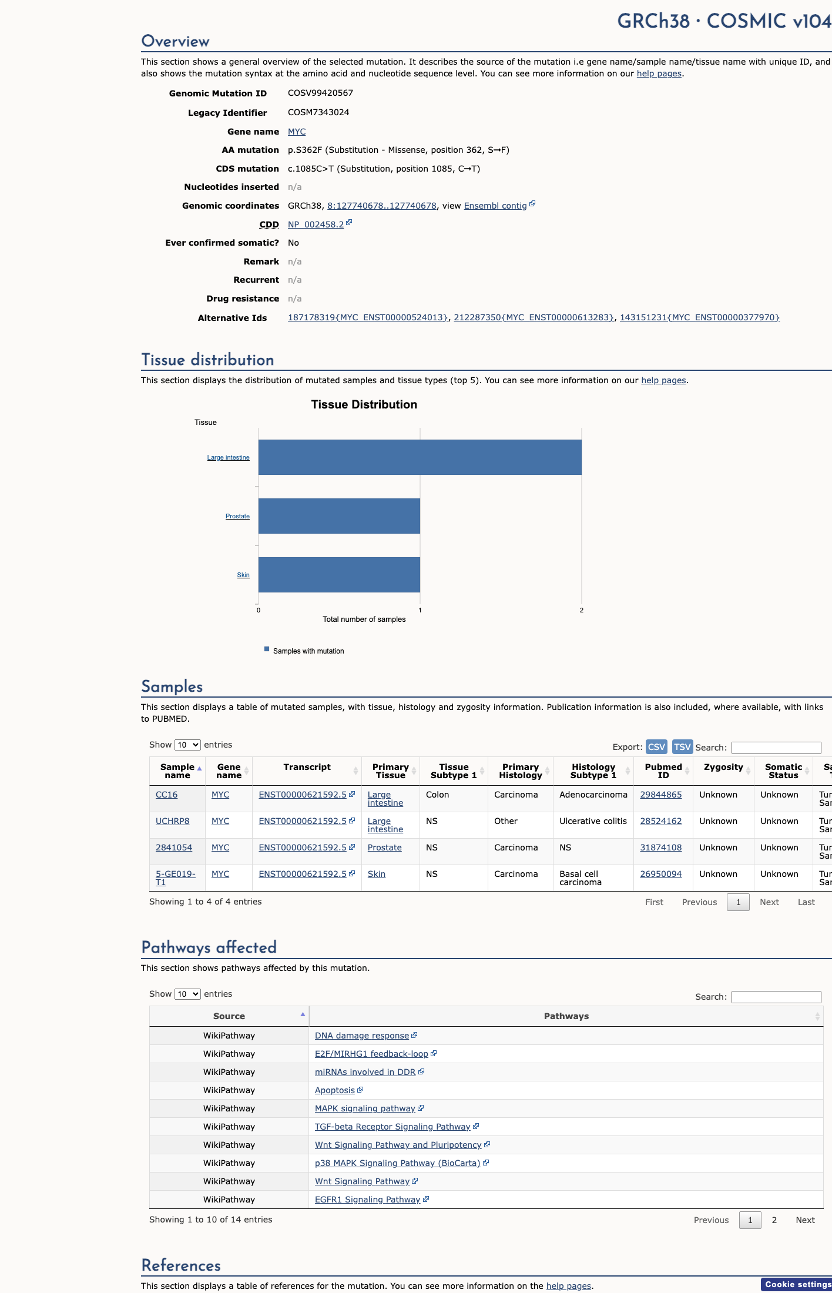Sort samples by Pubmed ID column

coord(663,771)
